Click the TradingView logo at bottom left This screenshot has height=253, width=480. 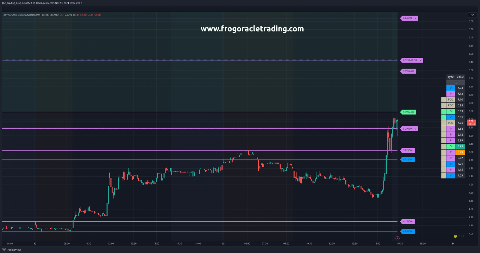(x=11, y=250)
